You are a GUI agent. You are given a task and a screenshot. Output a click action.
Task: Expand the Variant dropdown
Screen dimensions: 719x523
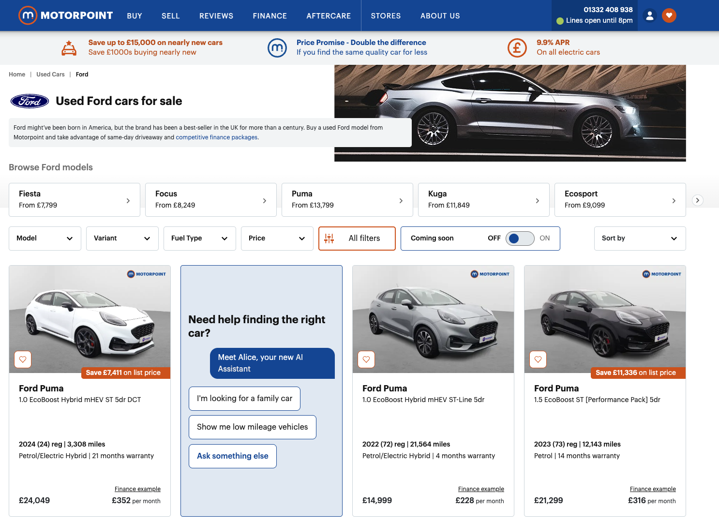pyautogui.click(x=122, y=239)
